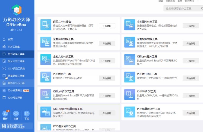The width and height of the screenshot is (203, 132).
Task: Click the PDF转HTML工具 icon
Action: tap(130, 77)
